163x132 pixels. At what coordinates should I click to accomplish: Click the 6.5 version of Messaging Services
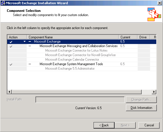click(123, 46)
